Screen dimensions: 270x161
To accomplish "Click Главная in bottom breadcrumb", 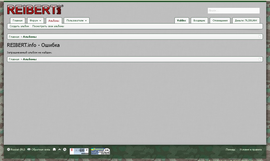I will (x=14, y=59).
